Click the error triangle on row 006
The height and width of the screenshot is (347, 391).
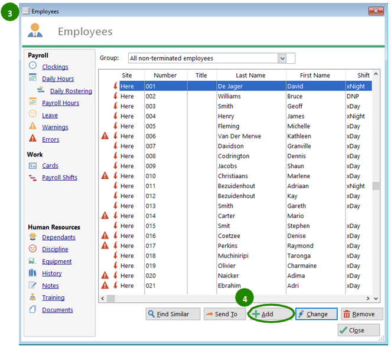(105, 136)
